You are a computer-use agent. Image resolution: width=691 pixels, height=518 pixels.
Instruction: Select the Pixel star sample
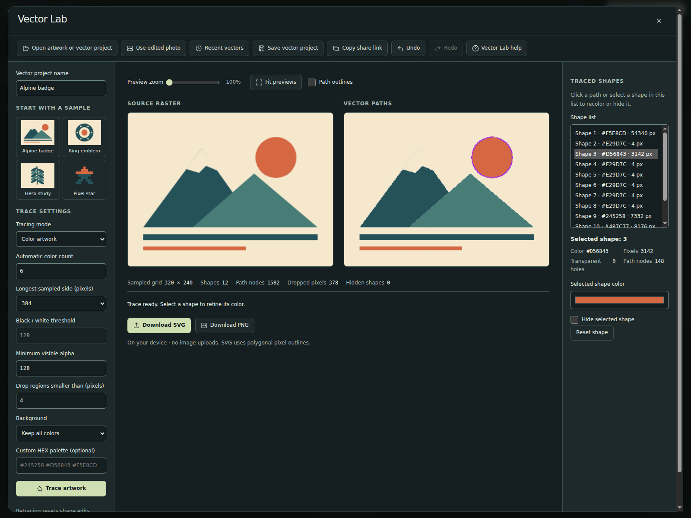[x=84, y=180]
